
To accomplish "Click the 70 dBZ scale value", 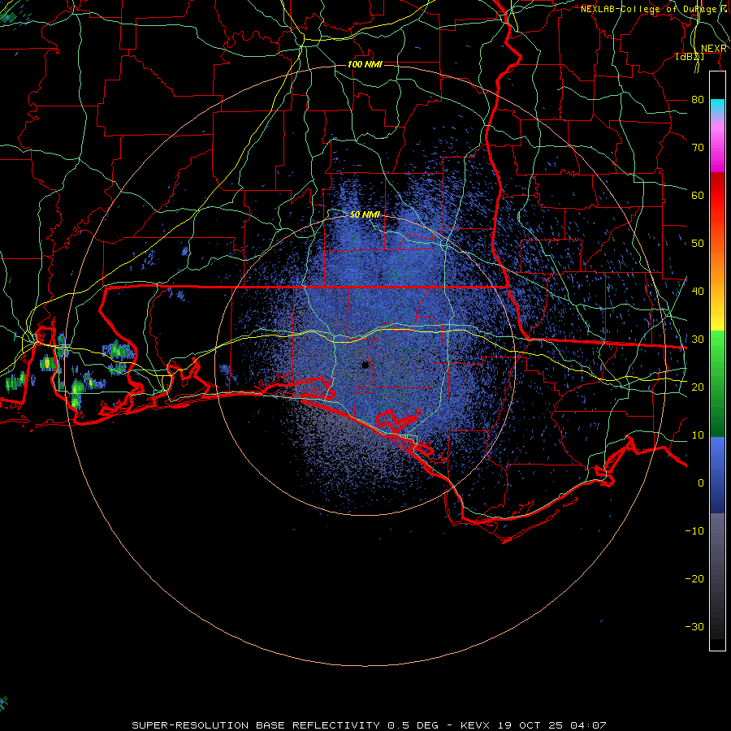I will point(698,148).
